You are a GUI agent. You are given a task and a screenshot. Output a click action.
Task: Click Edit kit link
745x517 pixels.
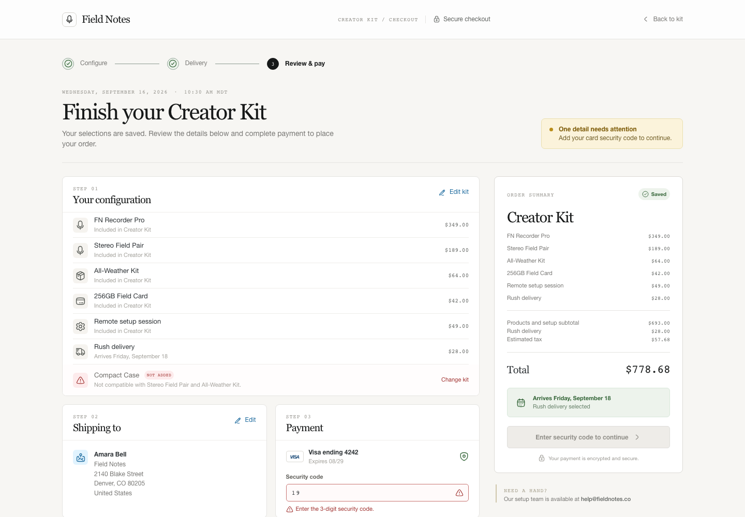click(454, 192)
